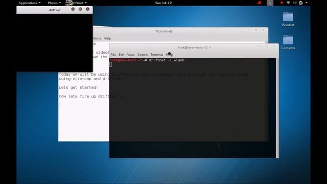Viewport: 327px width, 184px height.
Task: Close the terminal window
Action: 274,47
